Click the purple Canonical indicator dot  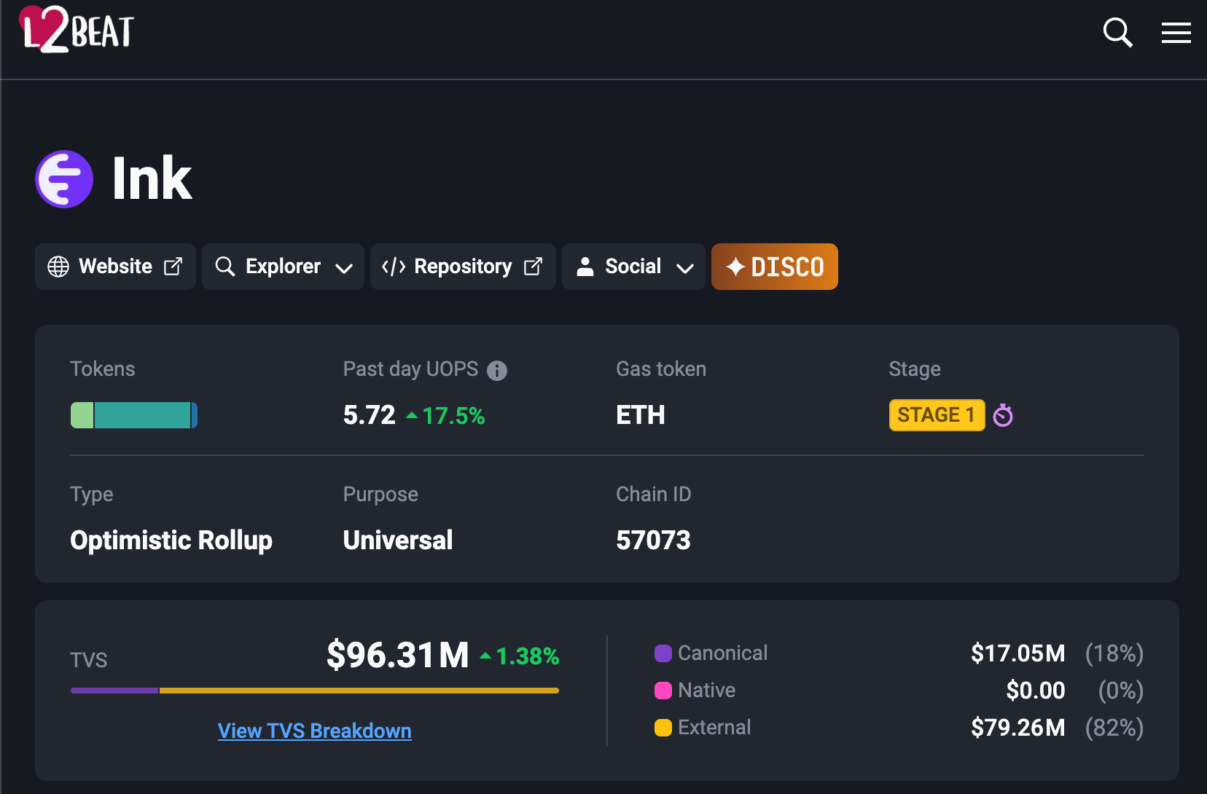(663, 653)
